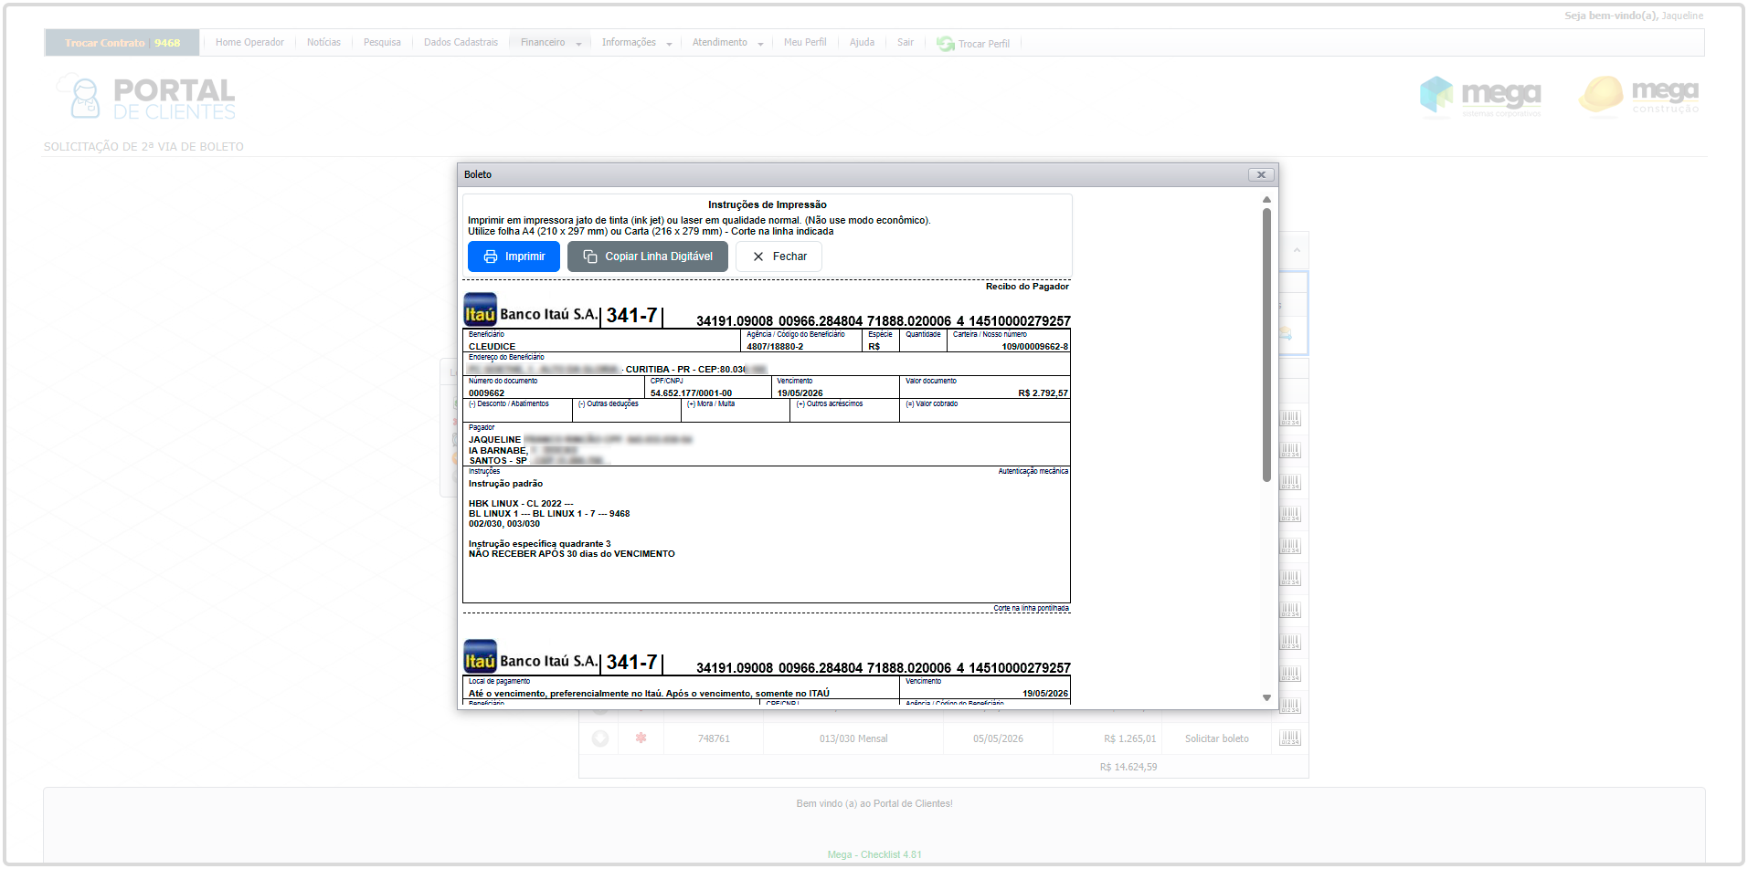
Task: Click the total R$ 14.624,59
Action: (1128, 767)
